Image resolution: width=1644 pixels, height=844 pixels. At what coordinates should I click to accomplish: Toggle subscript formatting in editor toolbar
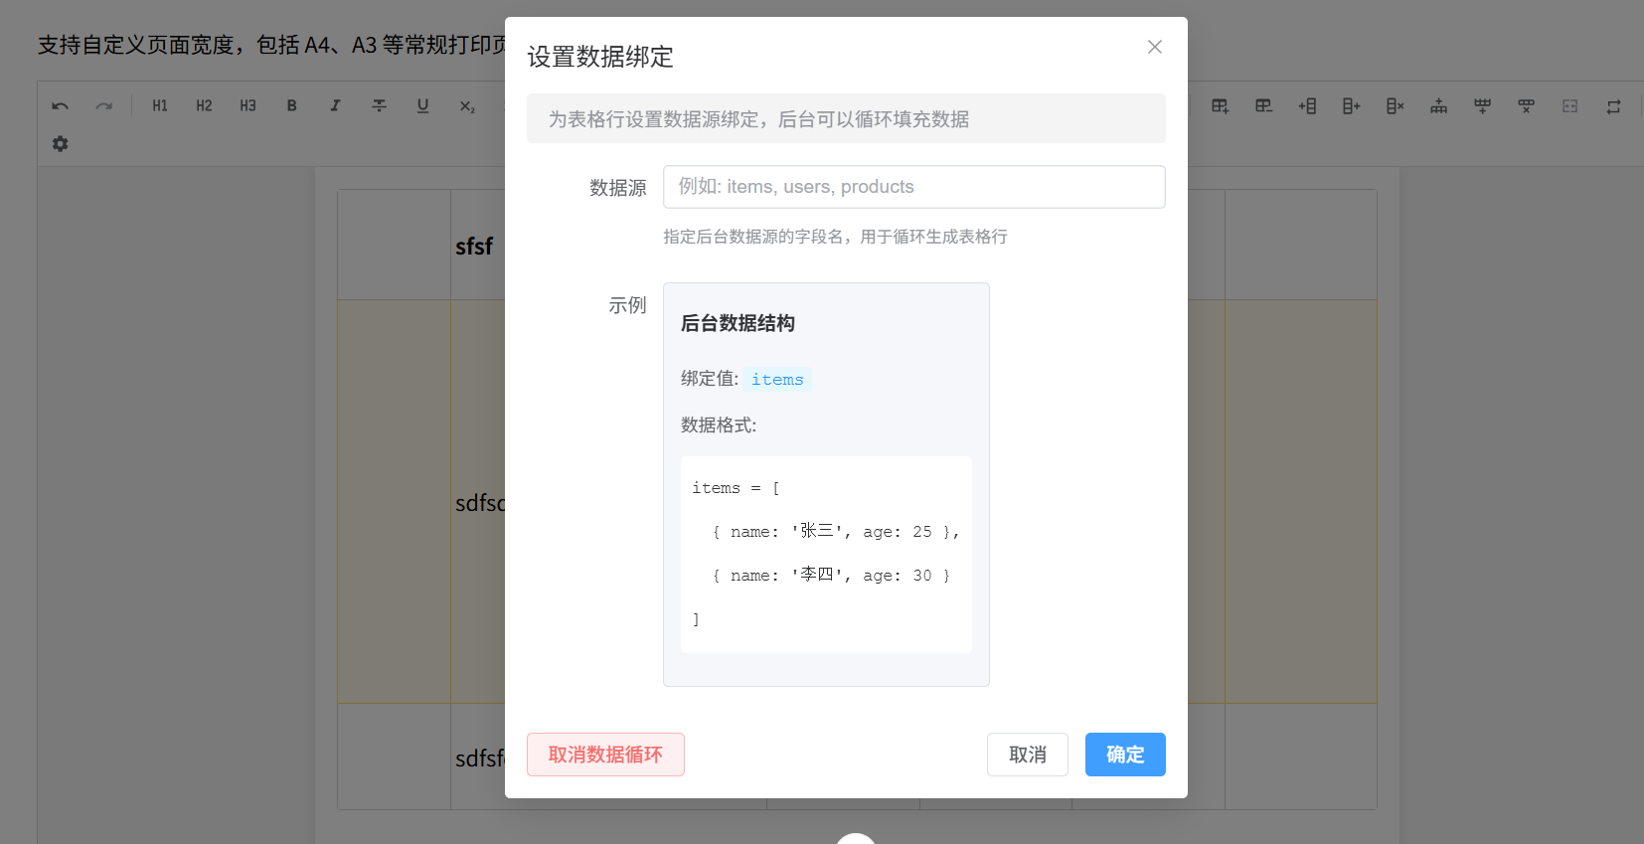coord(466,105)
